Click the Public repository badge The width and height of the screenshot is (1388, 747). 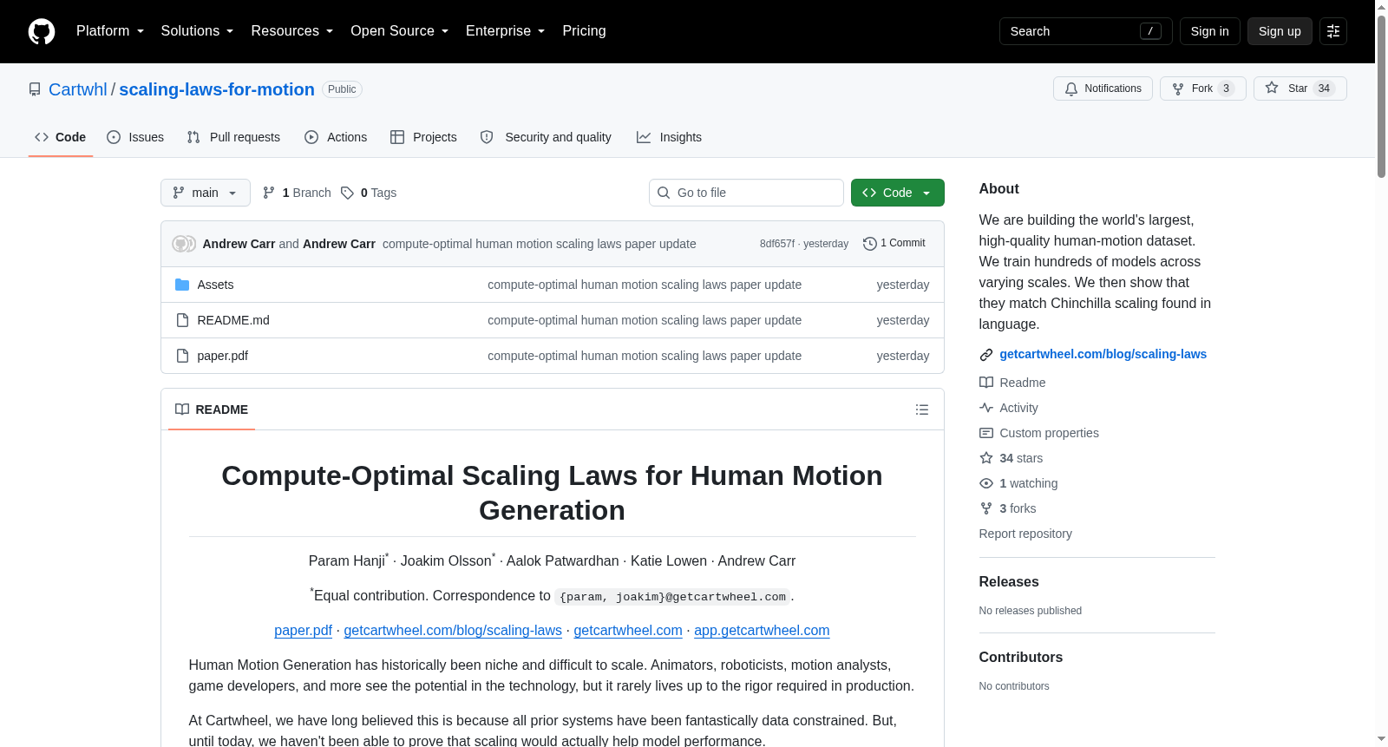pyautogui.click(x=342, y=89)
